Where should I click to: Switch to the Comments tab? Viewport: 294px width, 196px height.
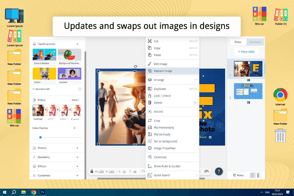pos(255,42)
